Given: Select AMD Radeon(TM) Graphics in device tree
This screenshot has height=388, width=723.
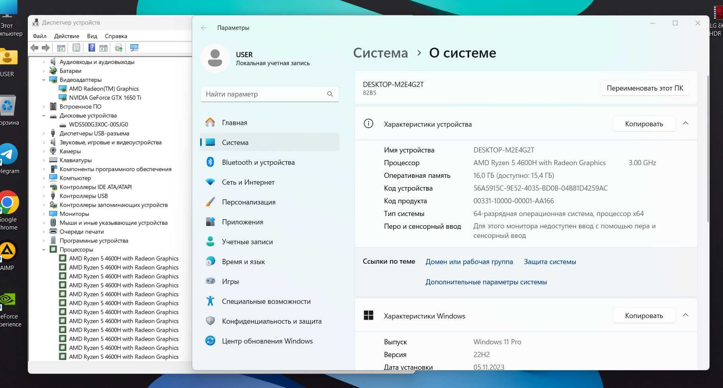Looking at the screenshot, I should click(103, 89).
